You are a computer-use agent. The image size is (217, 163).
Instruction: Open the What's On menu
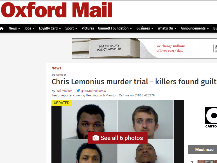[167, 28]
